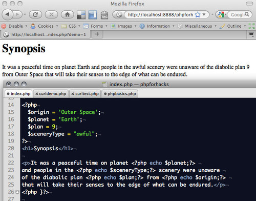Click the index.php document icon in editor title

click(x=104, y=84)
